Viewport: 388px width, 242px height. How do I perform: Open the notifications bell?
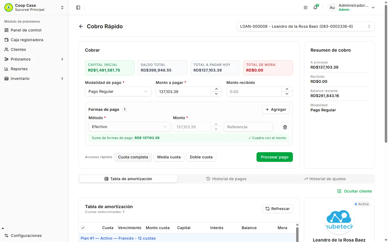[x=315, y=8]
